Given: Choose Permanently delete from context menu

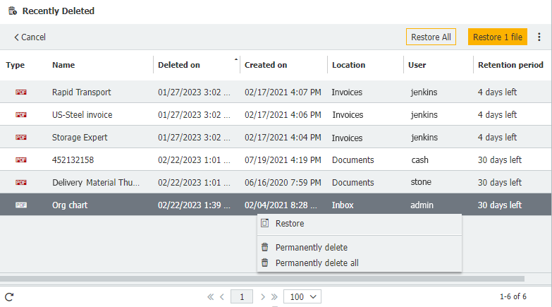Looking at the screenshot, I should point(311,248).
